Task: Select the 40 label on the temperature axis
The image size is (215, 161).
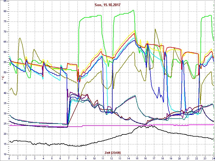Action: click(5, 93)
